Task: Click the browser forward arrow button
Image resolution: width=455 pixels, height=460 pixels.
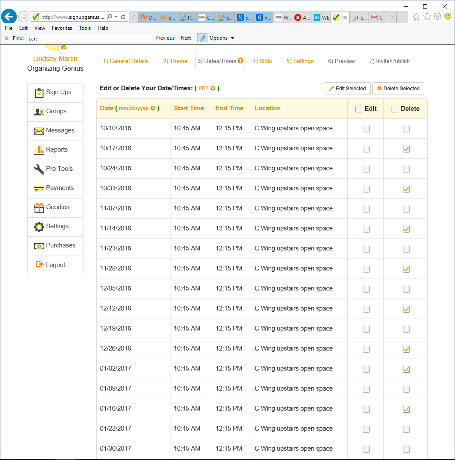Action: click(24, 17)
